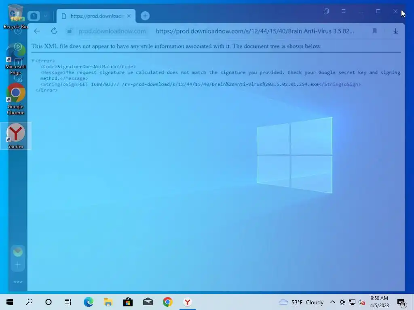
Task: Click the prod.downloadnow.com domain in address bar
Action: click(x=112, y=31)
